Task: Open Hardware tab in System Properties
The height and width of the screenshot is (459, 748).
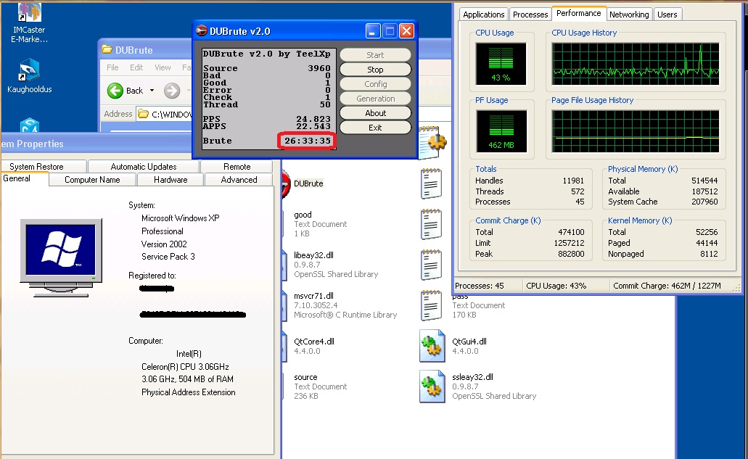Action: pos(170,180)
